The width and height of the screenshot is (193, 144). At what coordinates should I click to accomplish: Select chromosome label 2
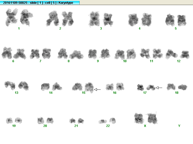coord(60,29)
